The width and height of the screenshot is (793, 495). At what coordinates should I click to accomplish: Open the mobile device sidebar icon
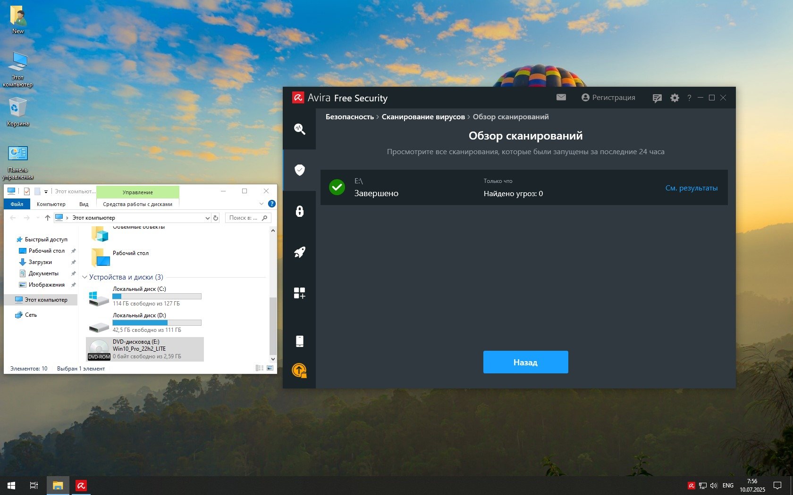[299, 341]
